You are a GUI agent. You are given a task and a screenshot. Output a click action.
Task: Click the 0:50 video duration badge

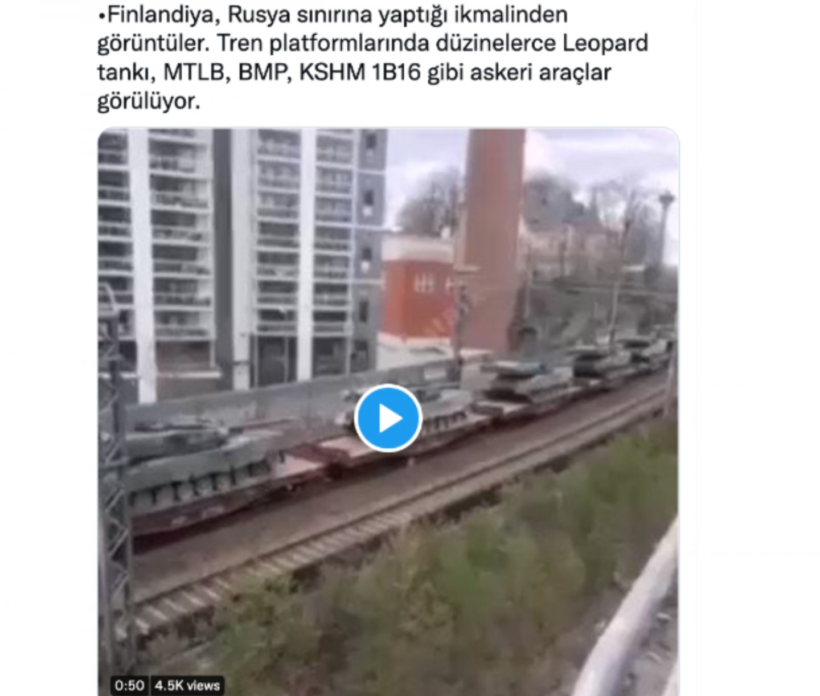[129, 685]
